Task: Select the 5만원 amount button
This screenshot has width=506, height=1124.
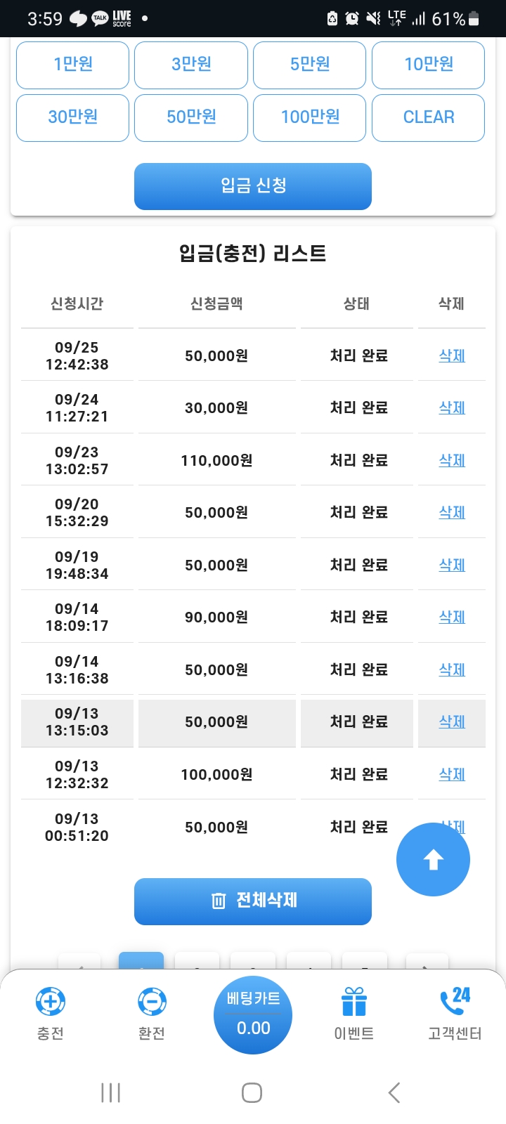Action: tap(310, 65)
